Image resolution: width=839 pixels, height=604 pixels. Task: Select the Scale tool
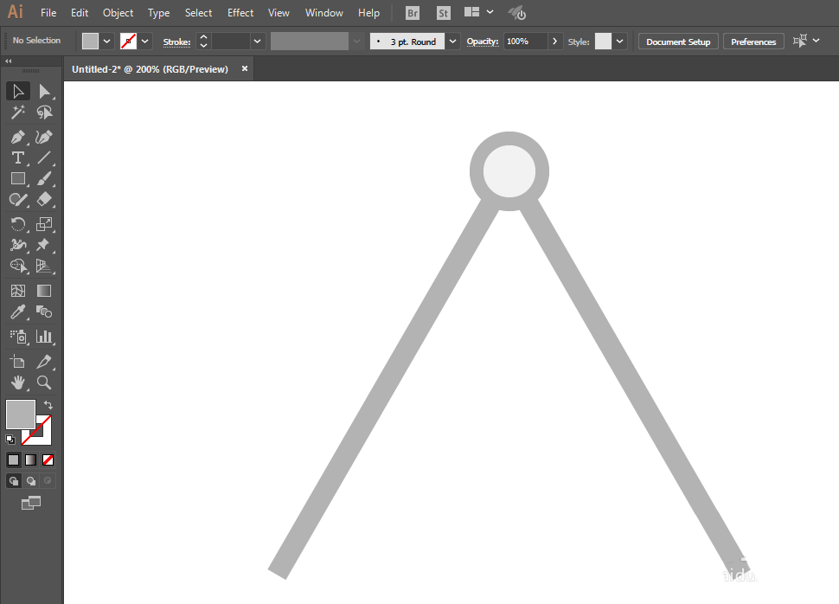[x=44, y=224]
